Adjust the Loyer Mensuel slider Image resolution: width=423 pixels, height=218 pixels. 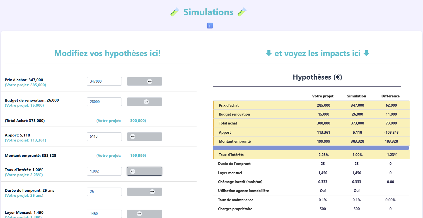click(x=144, y=214)
